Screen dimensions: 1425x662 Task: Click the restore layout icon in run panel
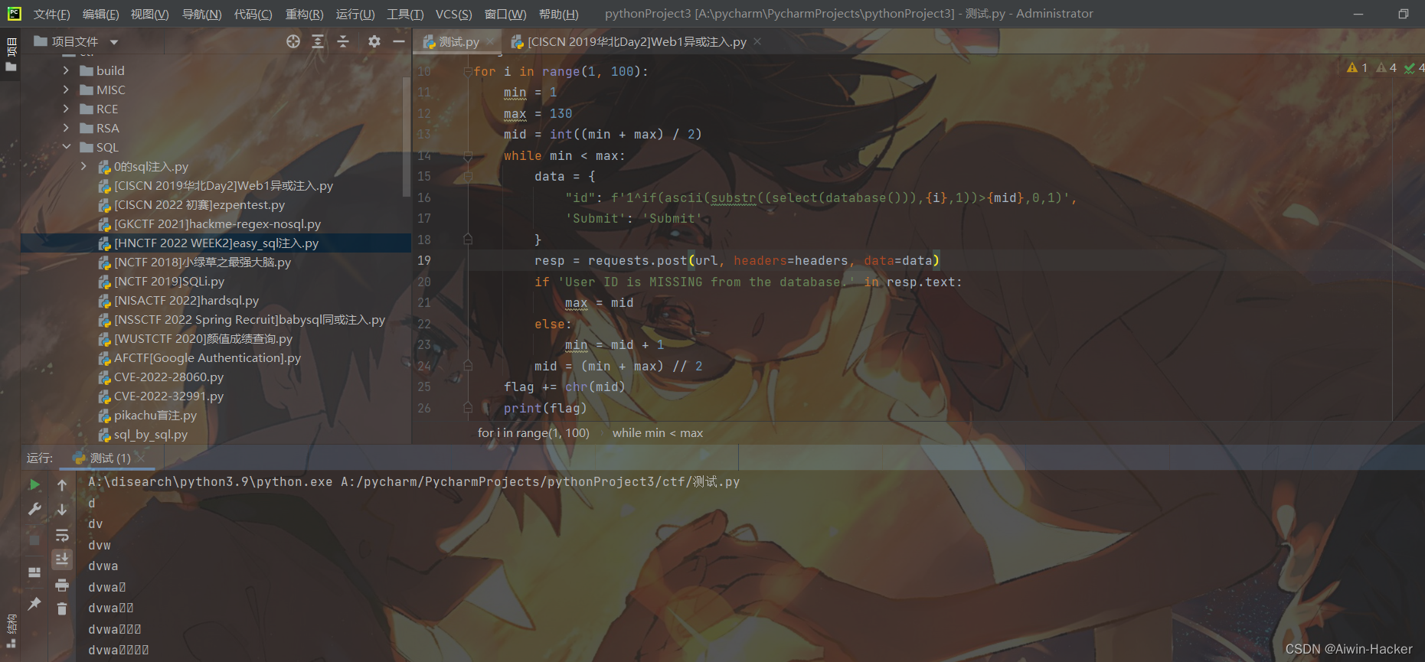tap(34, 572)
